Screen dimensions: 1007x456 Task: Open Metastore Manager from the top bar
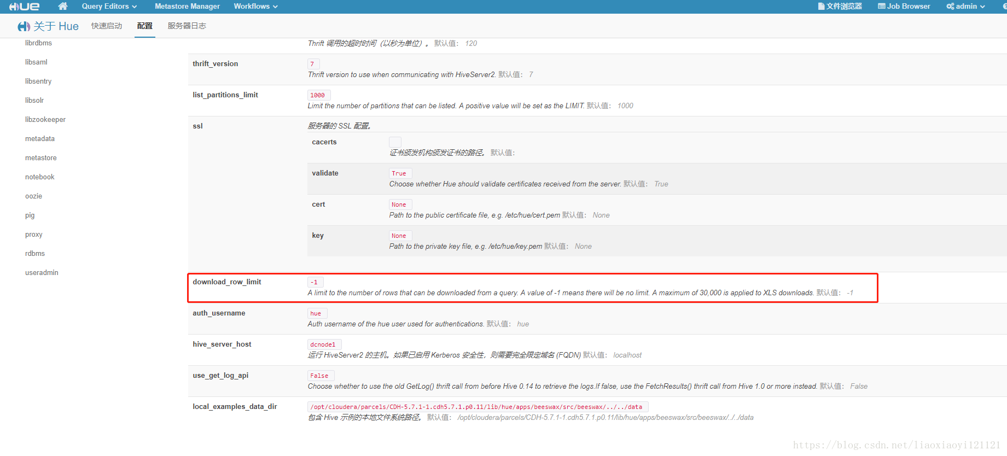[x=187, y=7]
